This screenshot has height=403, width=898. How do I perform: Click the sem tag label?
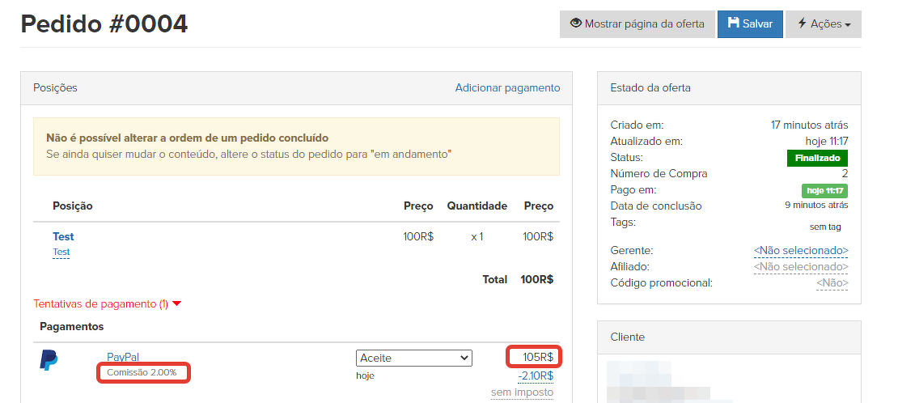tap(824, 227)
